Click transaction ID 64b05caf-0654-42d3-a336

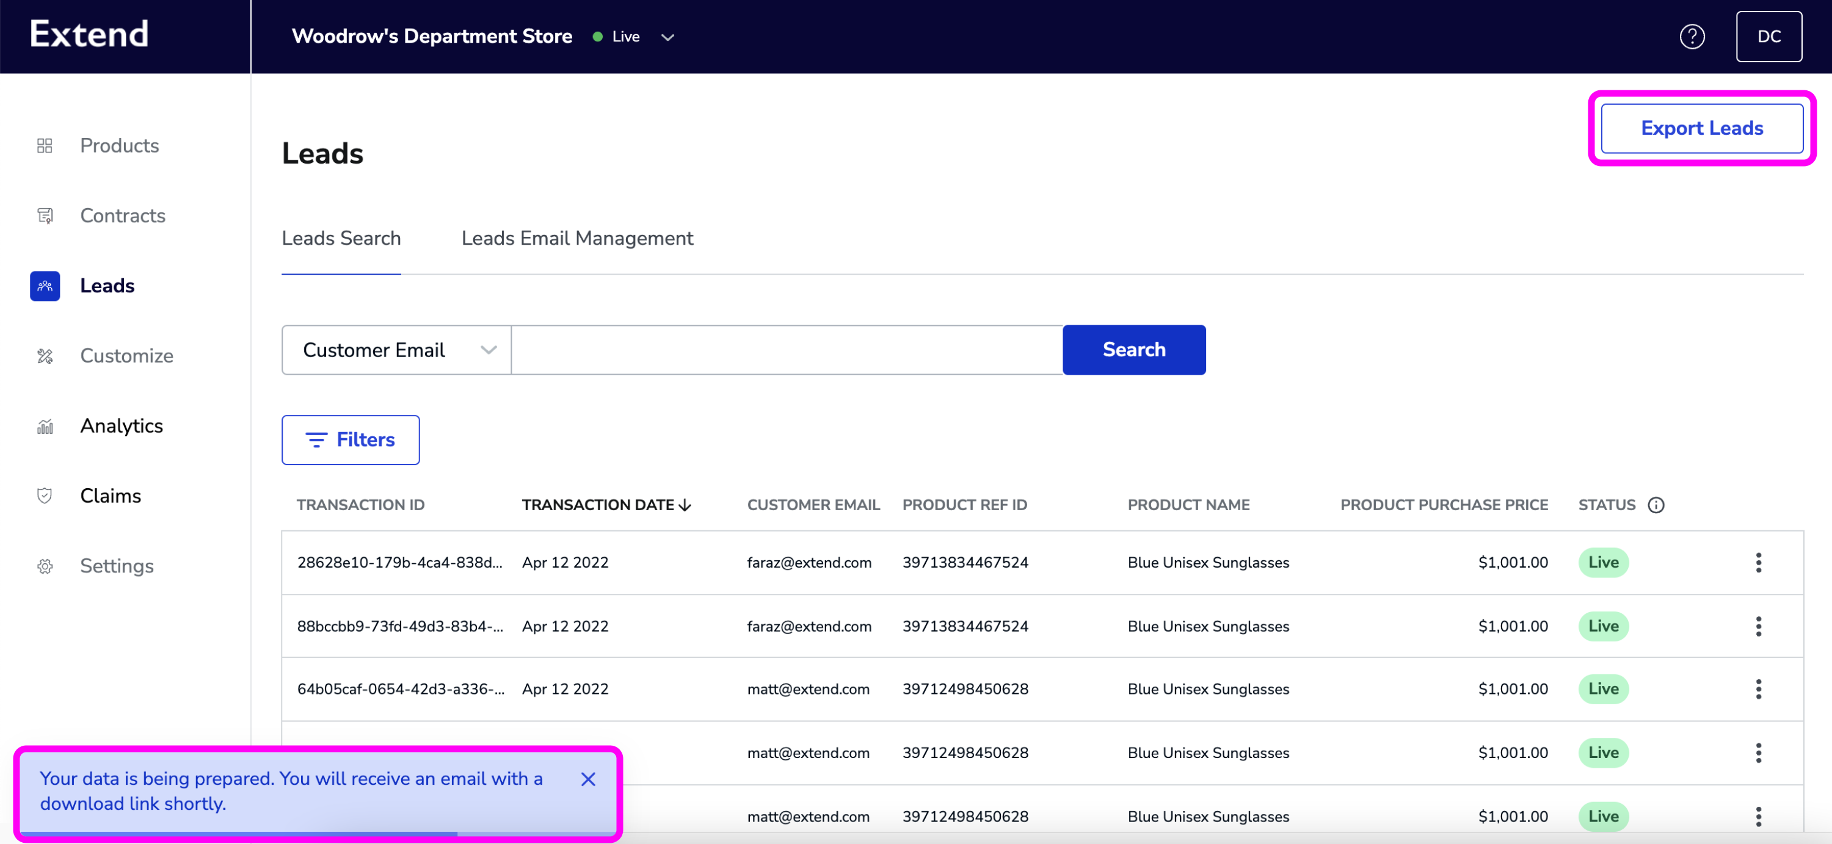(401, 689)
